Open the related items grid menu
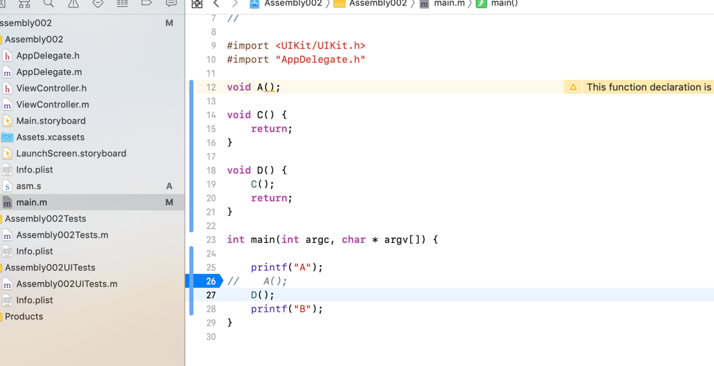The height and width of the screenshot is (366, 714). click(x=197, y=3)
